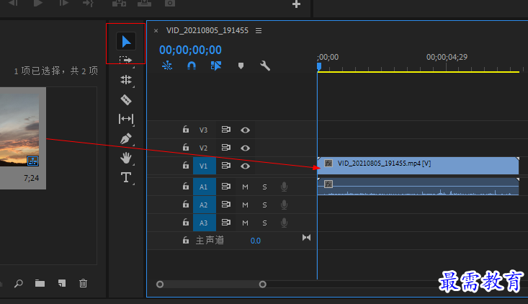
Task: Toggle nest sequence insert mode icon
Action: [167, 66]
